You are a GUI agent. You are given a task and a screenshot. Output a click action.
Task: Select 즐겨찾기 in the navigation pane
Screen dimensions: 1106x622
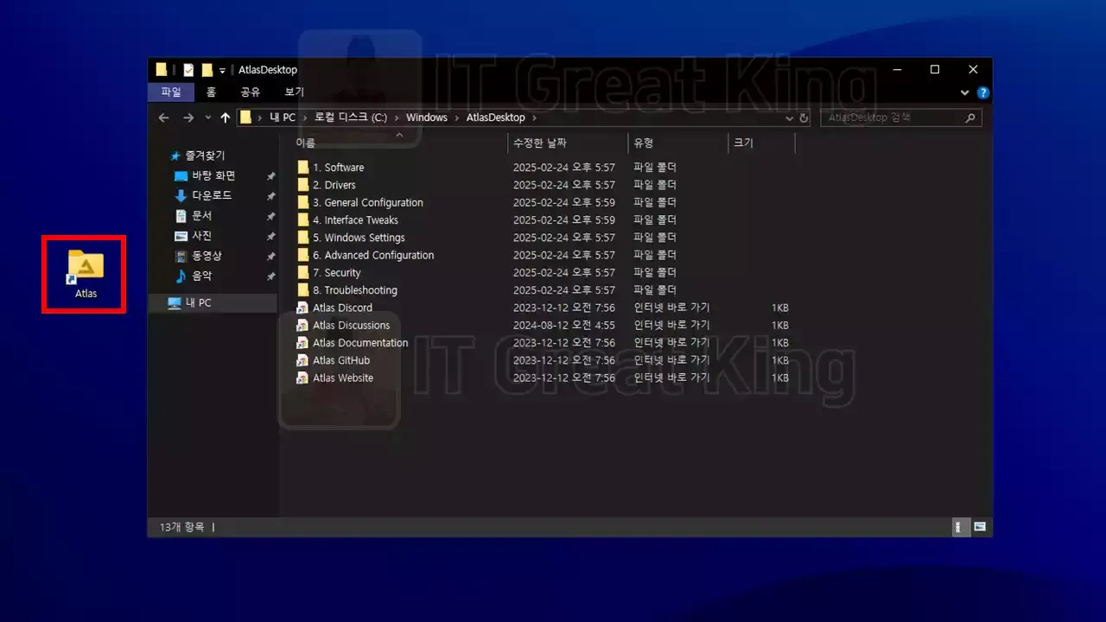pyautogui.click(x=205, y=155)
